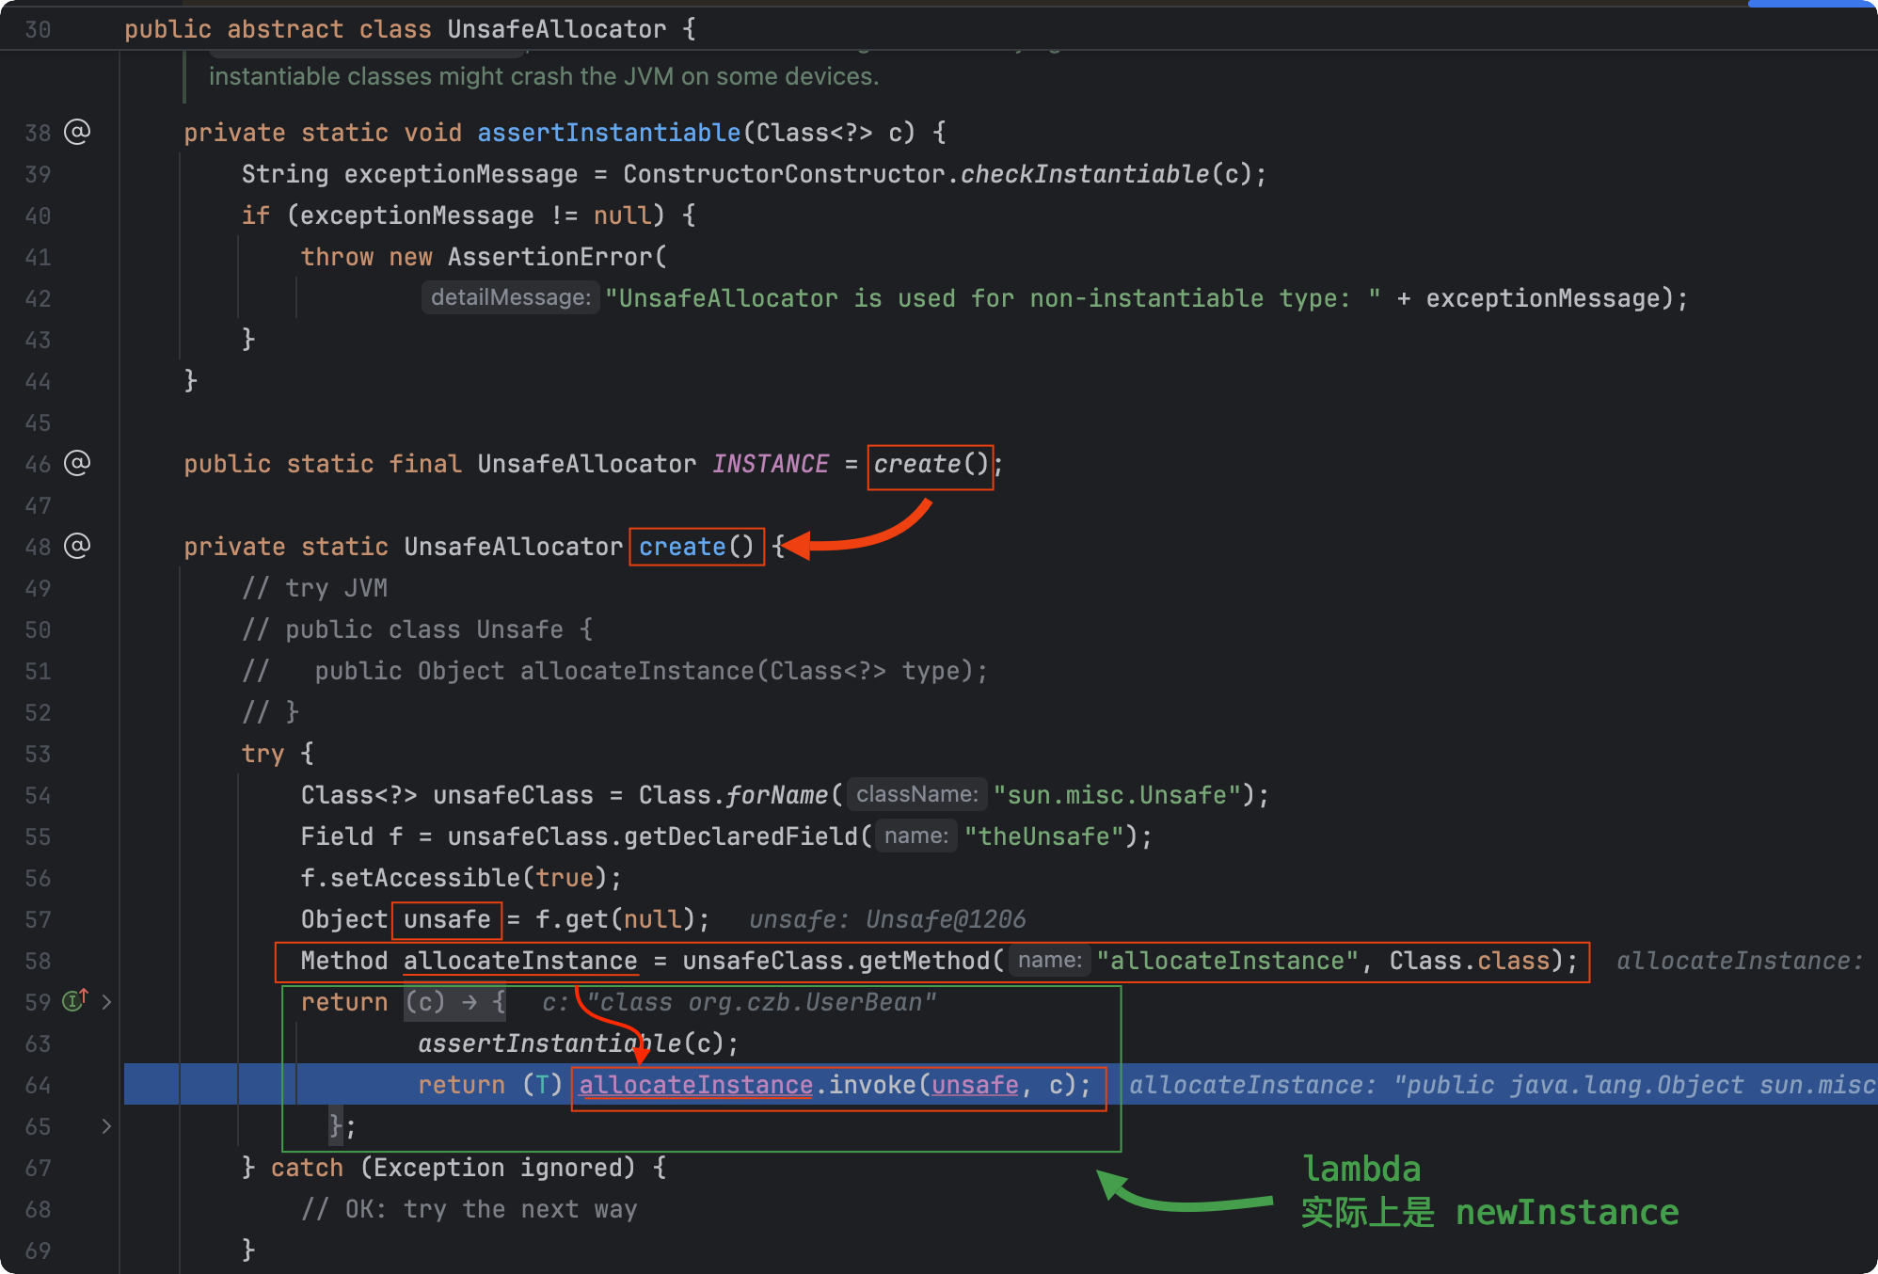Click the 'name:' hint before "allocateInstance"

point(1049,961)
